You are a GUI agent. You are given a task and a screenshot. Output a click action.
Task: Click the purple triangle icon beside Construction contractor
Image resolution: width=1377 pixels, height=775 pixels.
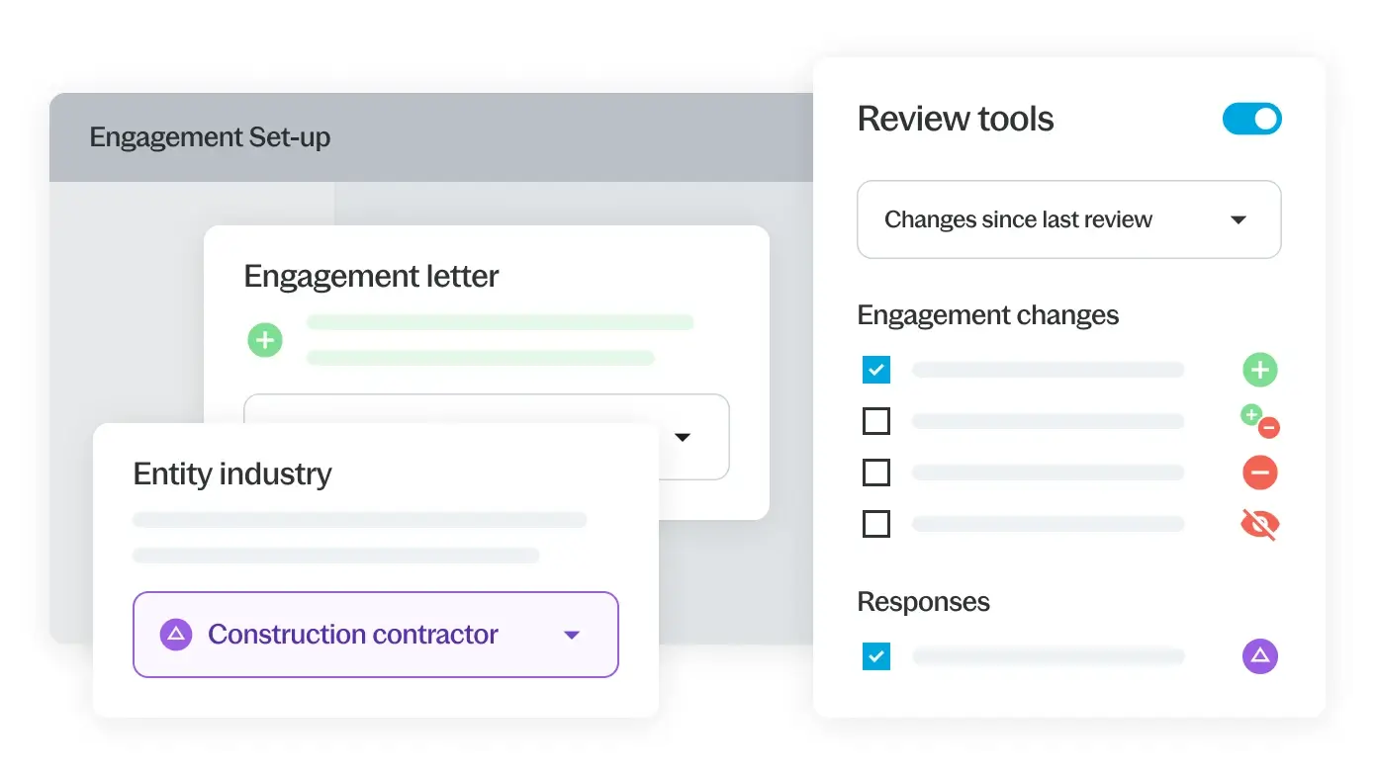tap(176, 635)
